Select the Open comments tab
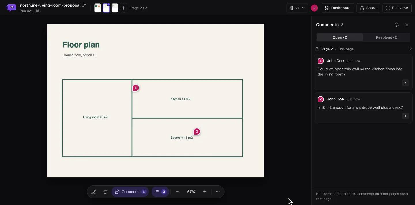415x205 pixels. click(x=340, y=37)
